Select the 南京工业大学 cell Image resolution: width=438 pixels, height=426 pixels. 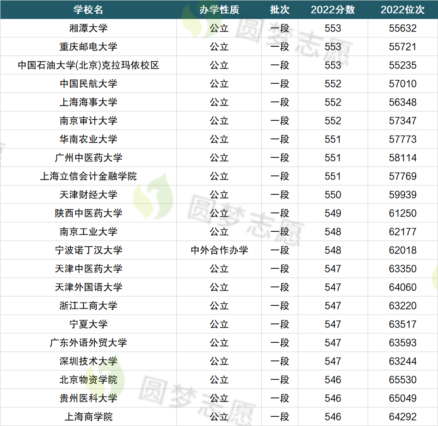[x=88, y=232]
